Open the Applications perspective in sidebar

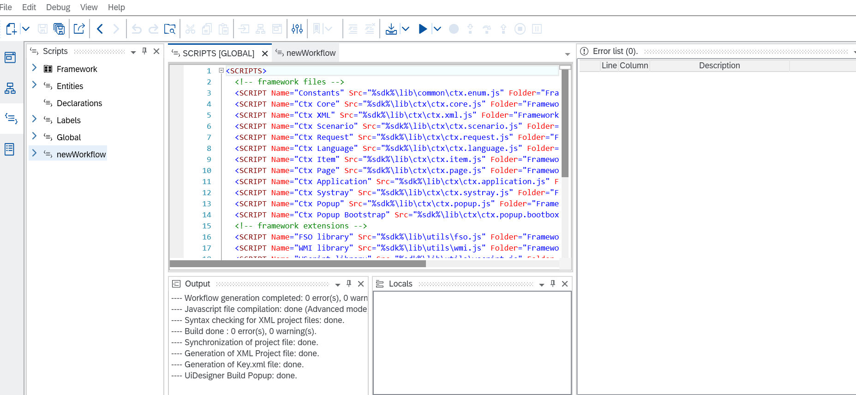point(10,58)
